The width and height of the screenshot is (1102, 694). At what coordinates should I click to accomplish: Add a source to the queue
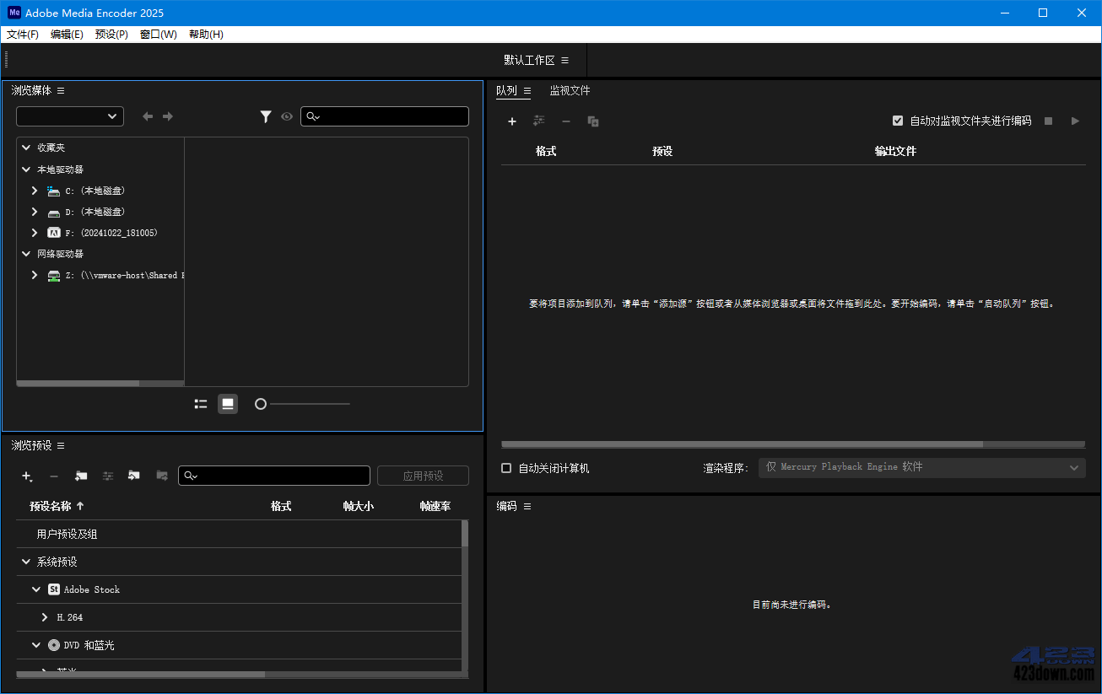pyautogui.click(x=512, y=121)
